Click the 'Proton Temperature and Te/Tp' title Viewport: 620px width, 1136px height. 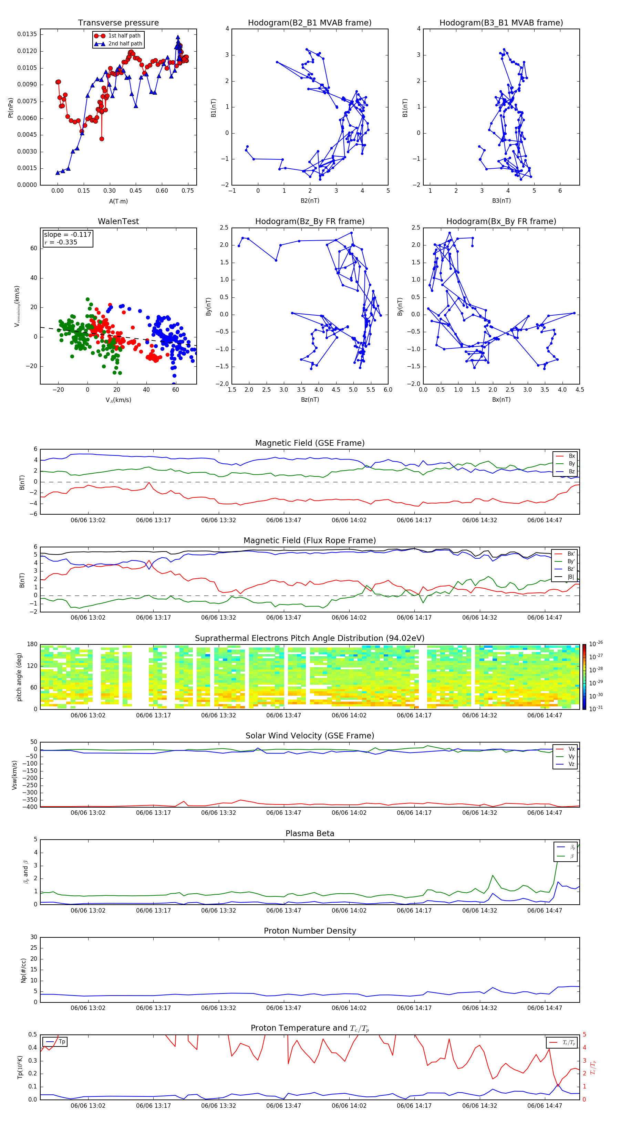(x=310, y=1029)
